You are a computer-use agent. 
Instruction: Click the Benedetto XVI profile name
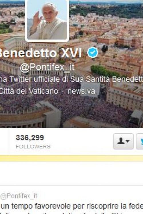[41, 53]
